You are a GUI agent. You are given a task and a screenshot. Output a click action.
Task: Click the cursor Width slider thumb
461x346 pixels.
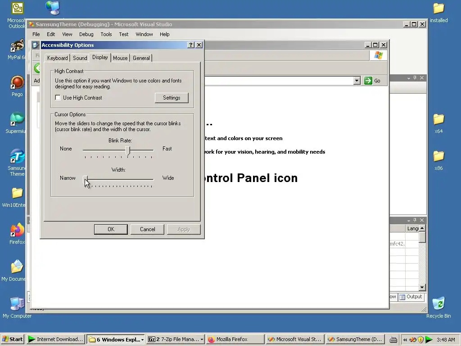coord(85,179)
